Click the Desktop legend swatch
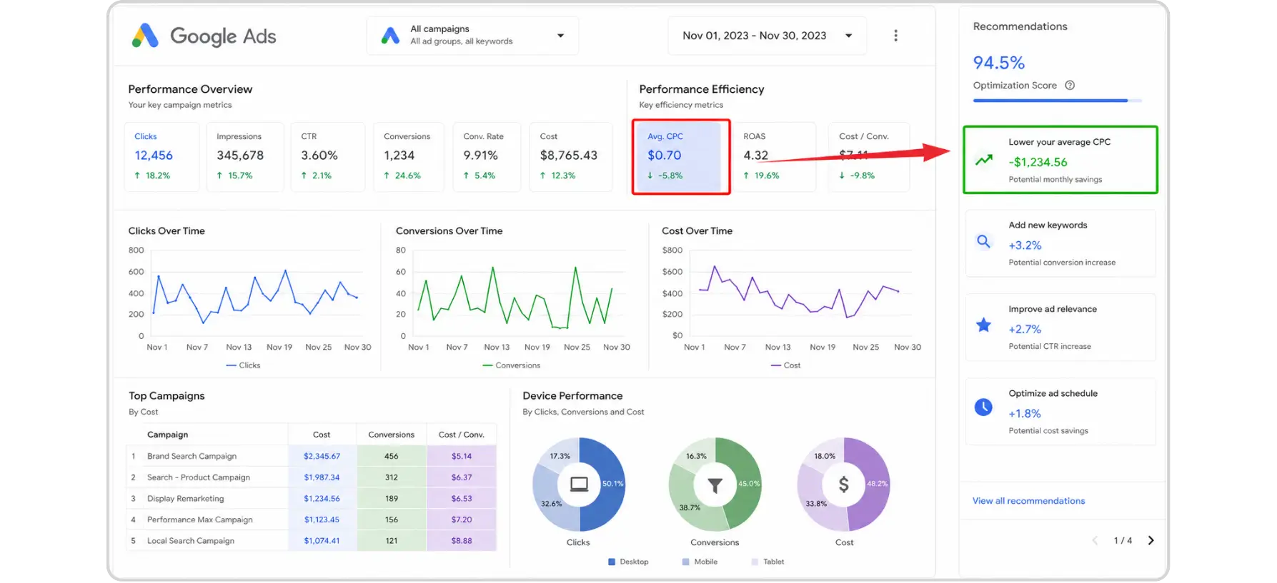The image size is (1277, 583). [612, 562]
